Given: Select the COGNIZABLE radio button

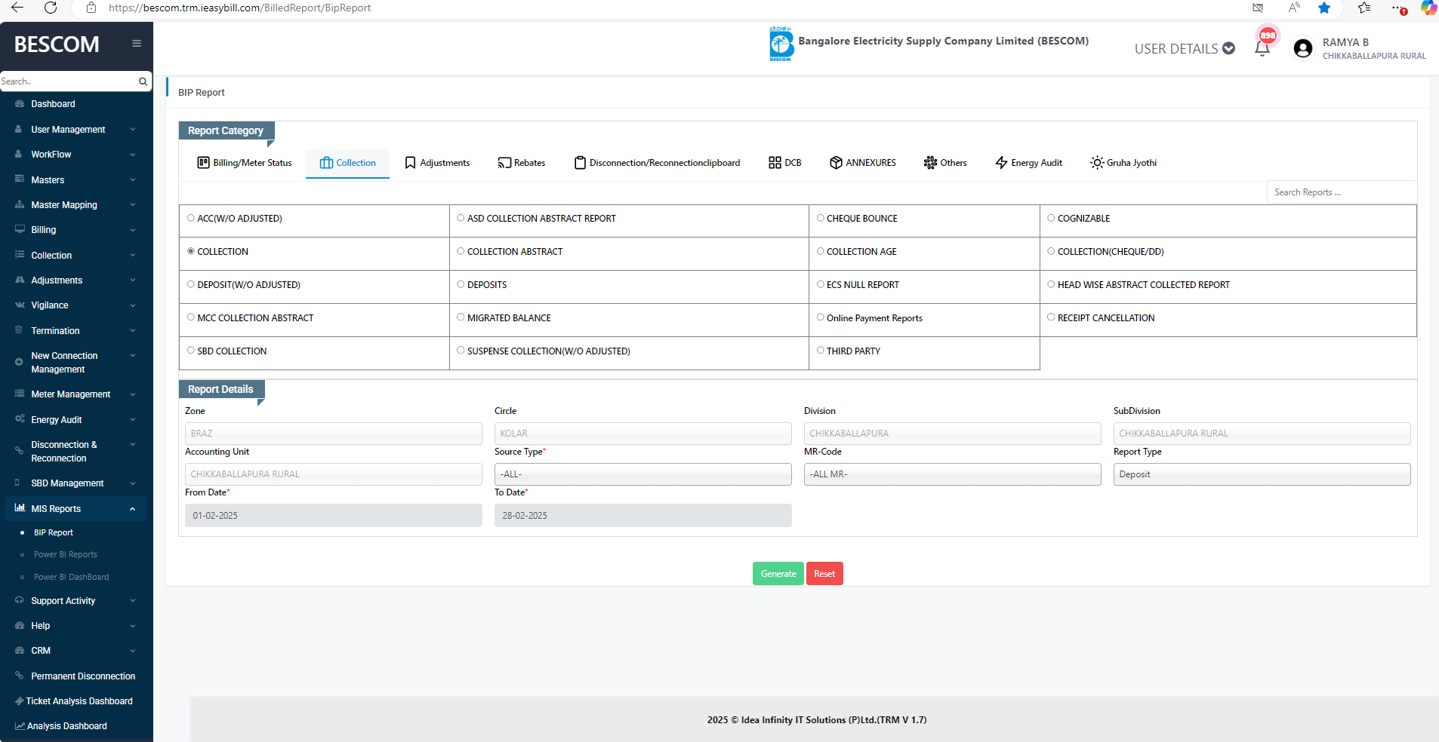Looking at the screenshot, I should [1051, 218].
